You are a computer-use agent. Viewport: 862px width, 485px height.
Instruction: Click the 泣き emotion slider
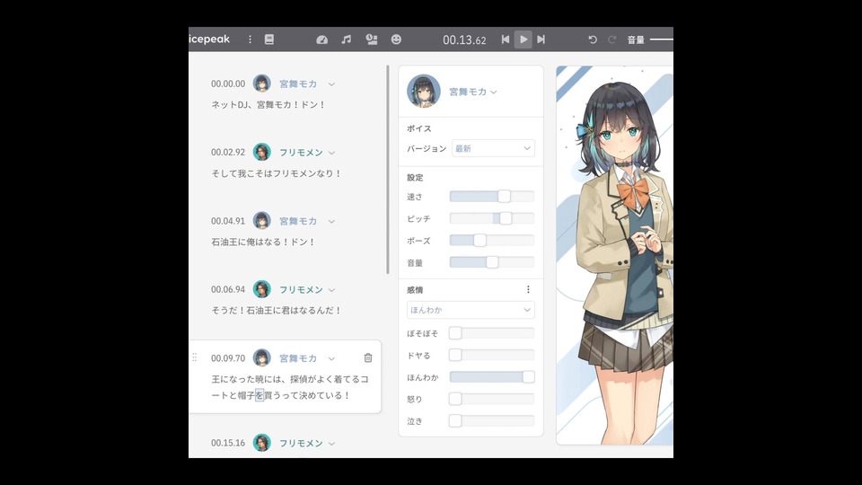(x=492, y=420)
